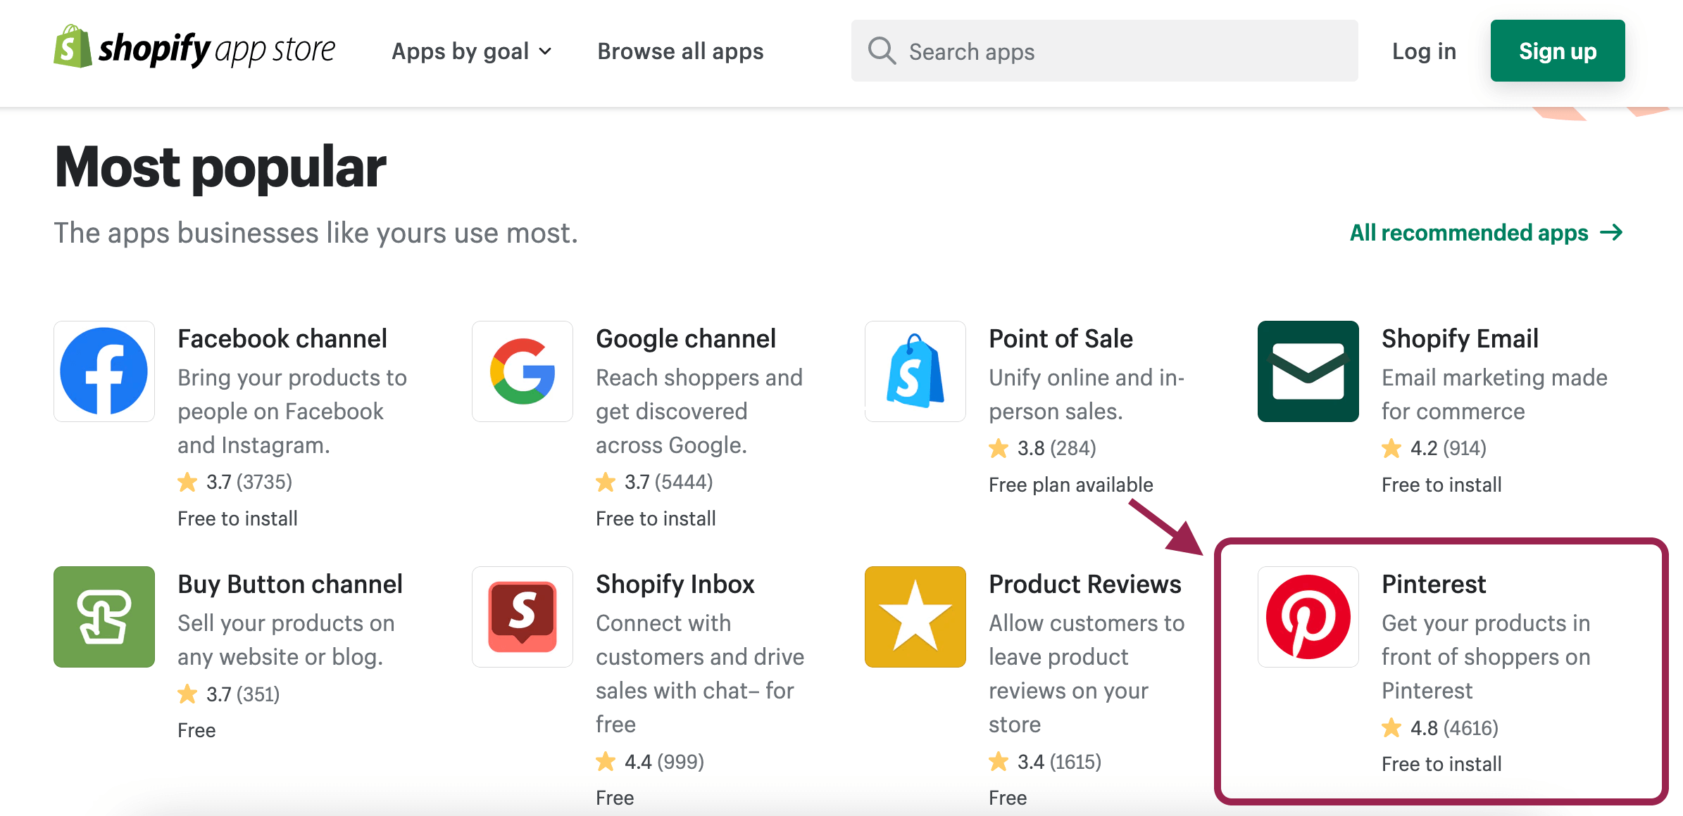
Task: Click the star rating icon for Google channel
Action: [606, 482]
